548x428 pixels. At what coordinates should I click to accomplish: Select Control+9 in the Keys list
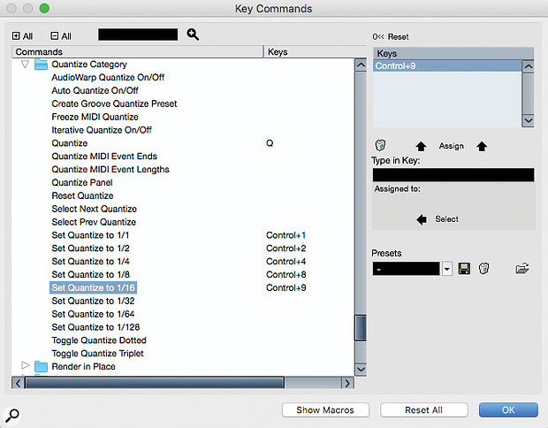(x=447, y=66)
